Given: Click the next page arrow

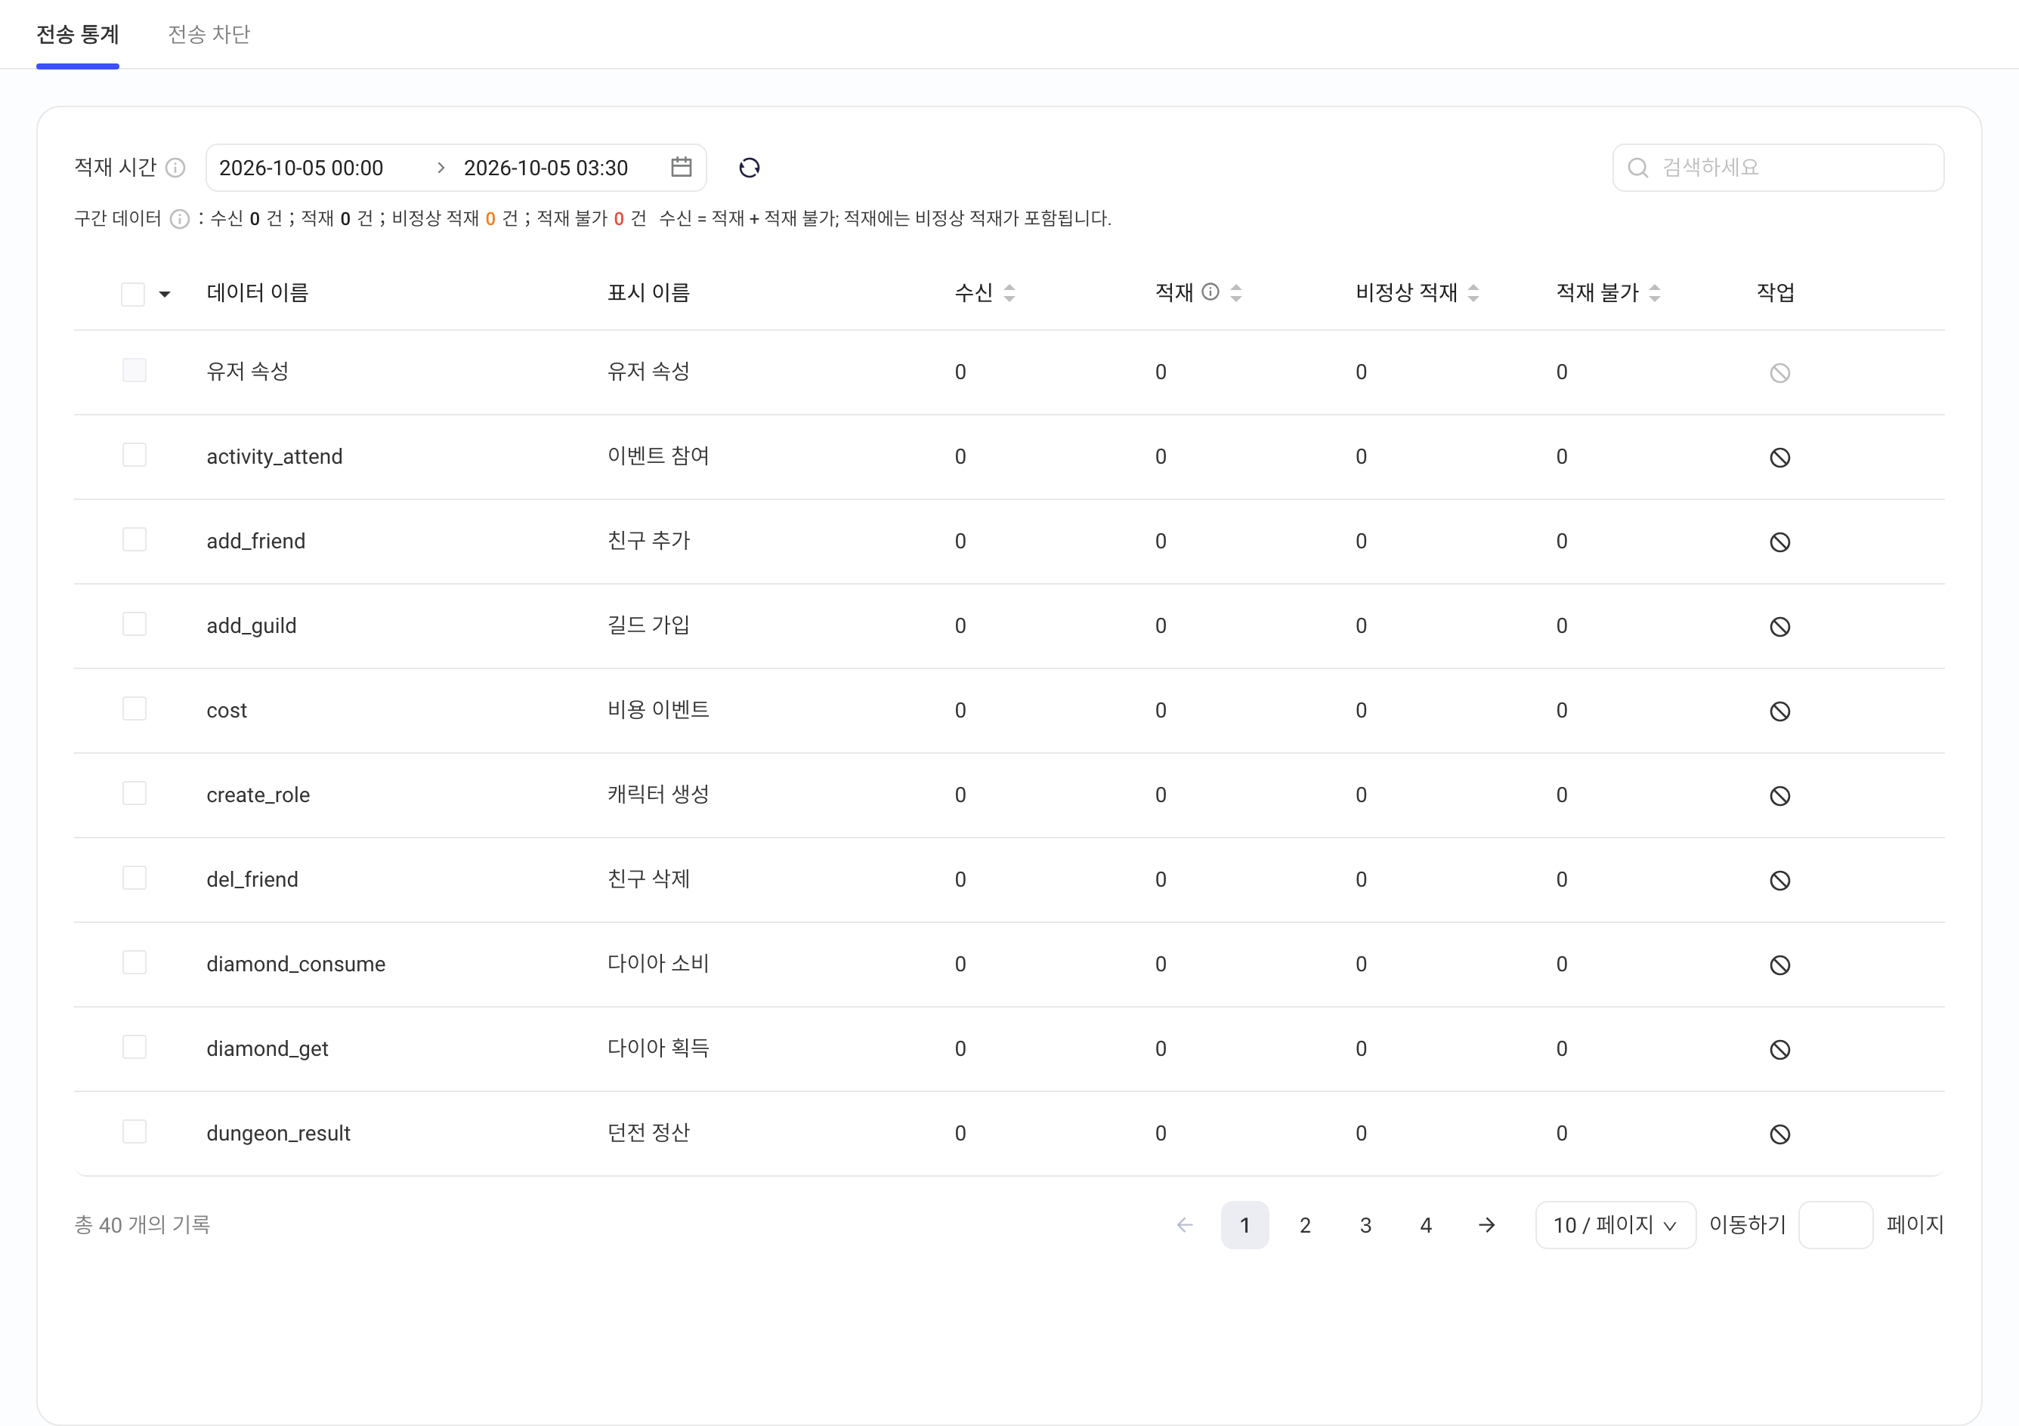Looking at the screenshot, I should tap(1487, 1224).
